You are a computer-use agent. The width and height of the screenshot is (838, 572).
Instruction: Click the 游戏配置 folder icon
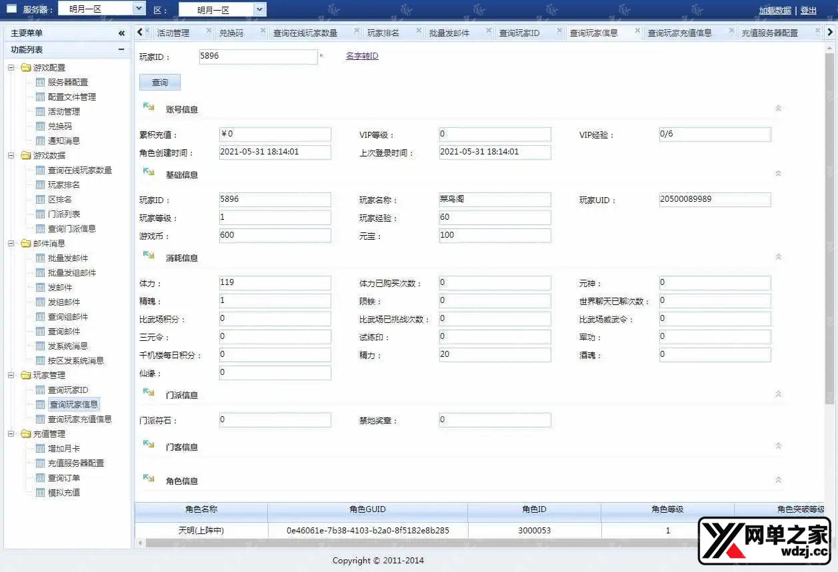click(x=26, y=68)
